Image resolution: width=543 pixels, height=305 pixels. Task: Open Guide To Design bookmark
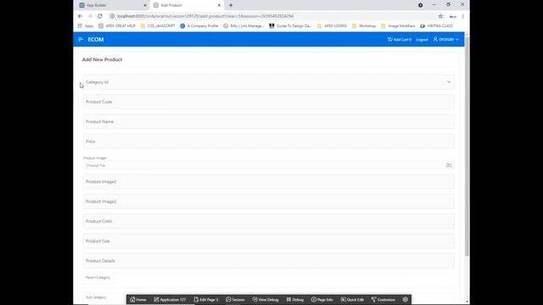[x=290, y=26]
